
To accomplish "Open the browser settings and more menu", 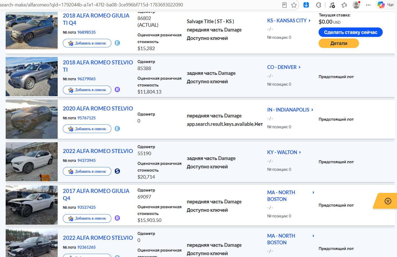I will (368, 5).
